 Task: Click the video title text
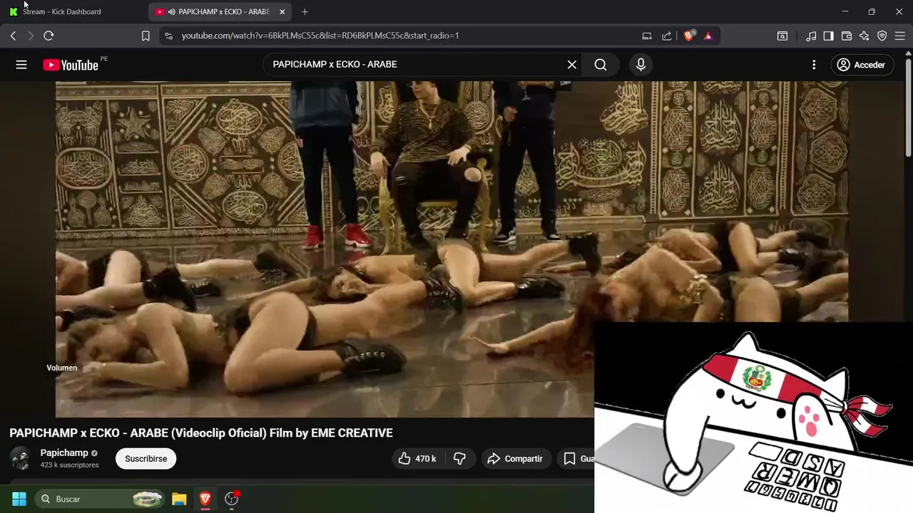click(x=201, y=433)
